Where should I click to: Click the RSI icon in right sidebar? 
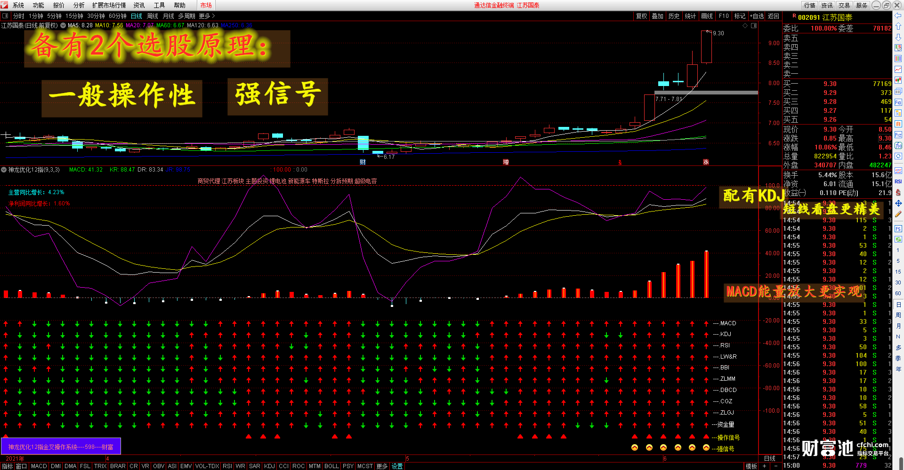pyautogui.click(x=898, y=181)
